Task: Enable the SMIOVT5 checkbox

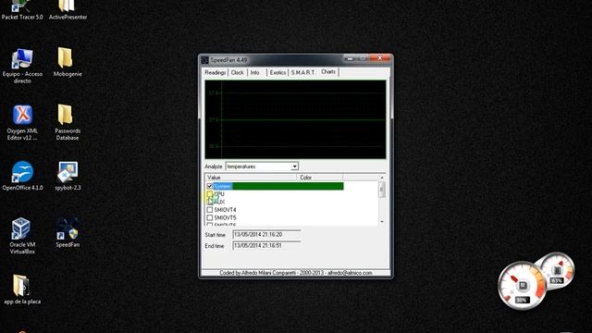Action: [x=210, y=218]
